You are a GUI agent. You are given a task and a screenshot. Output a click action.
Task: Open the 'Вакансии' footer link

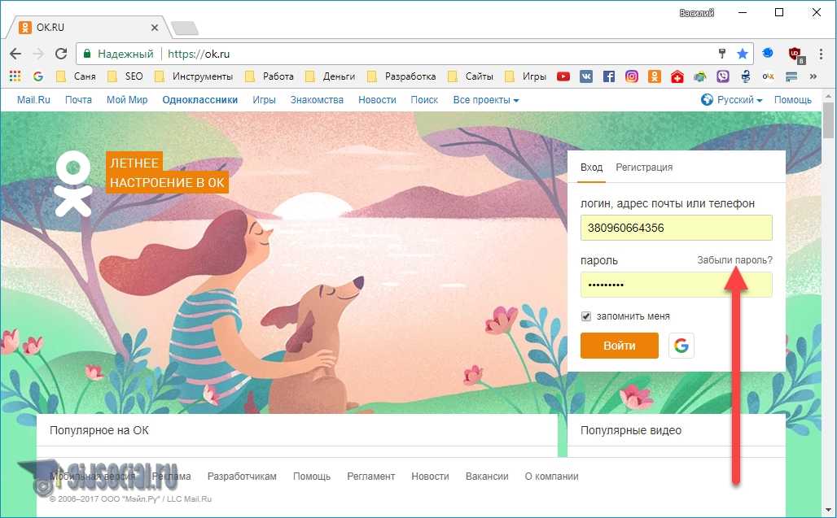(x=487, y=477)
